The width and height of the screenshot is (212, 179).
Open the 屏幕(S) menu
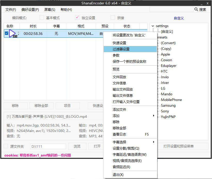pyautogui.click(x=50, y=10)
